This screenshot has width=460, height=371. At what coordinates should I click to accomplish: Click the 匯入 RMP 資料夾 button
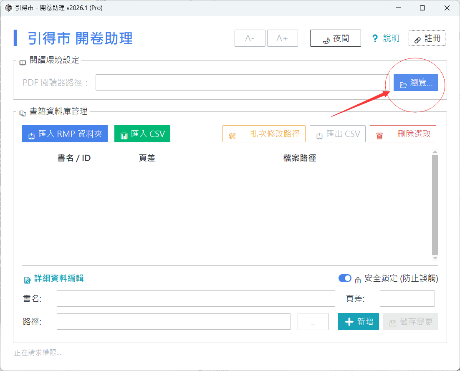(x=65, y=134)
